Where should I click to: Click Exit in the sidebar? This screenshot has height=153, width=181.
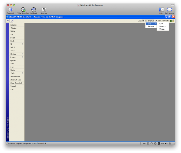17,89
